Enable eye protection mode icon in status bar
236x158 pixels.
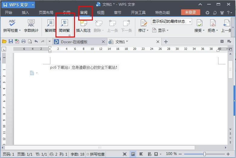point(156,154)
